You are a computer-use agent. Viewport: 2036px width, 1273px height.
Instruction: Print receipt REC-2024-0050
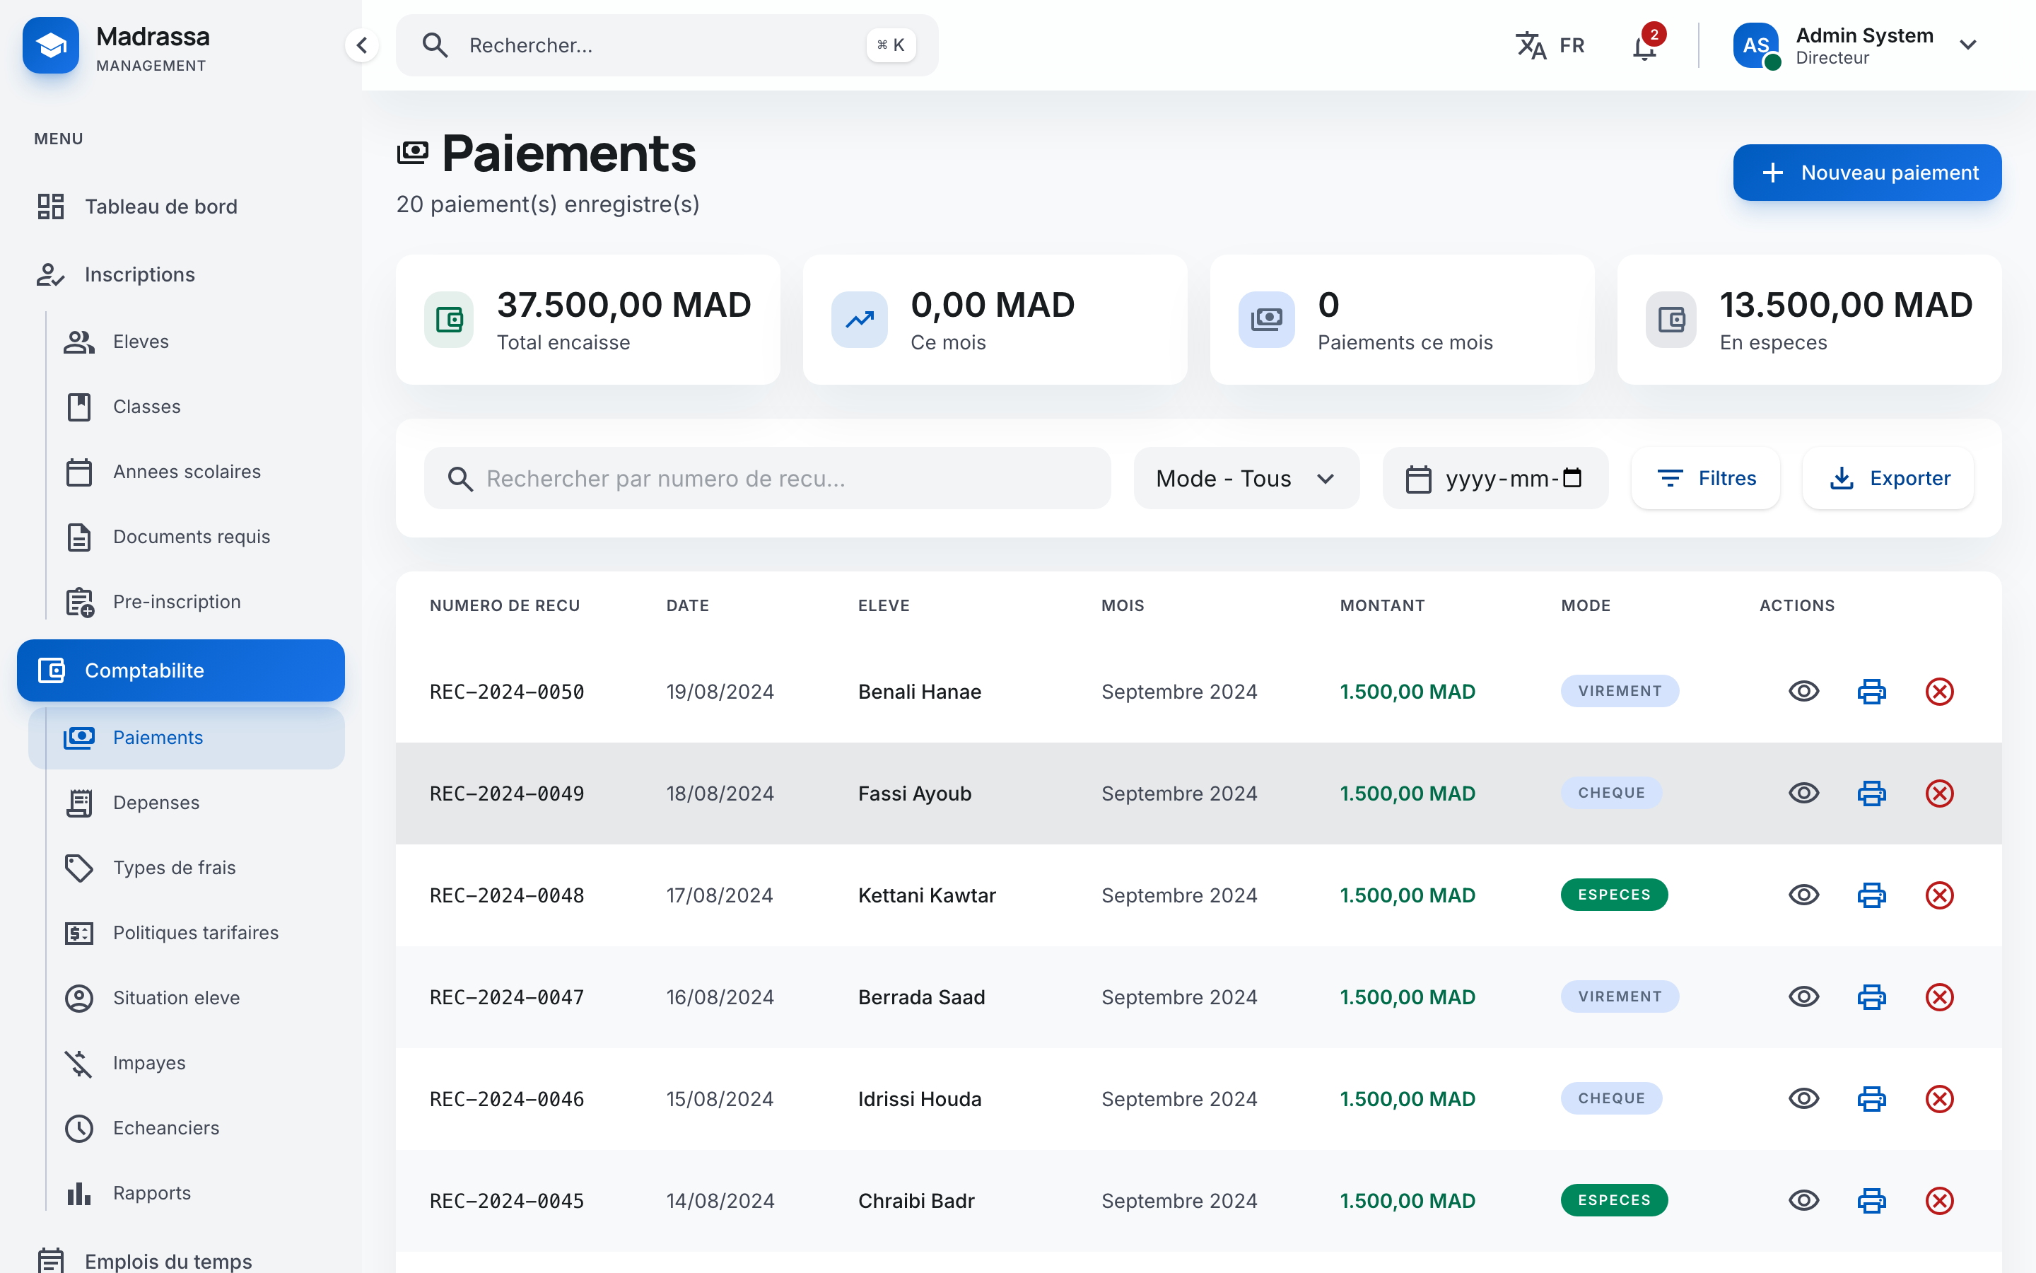click(x=1871, y=691)
